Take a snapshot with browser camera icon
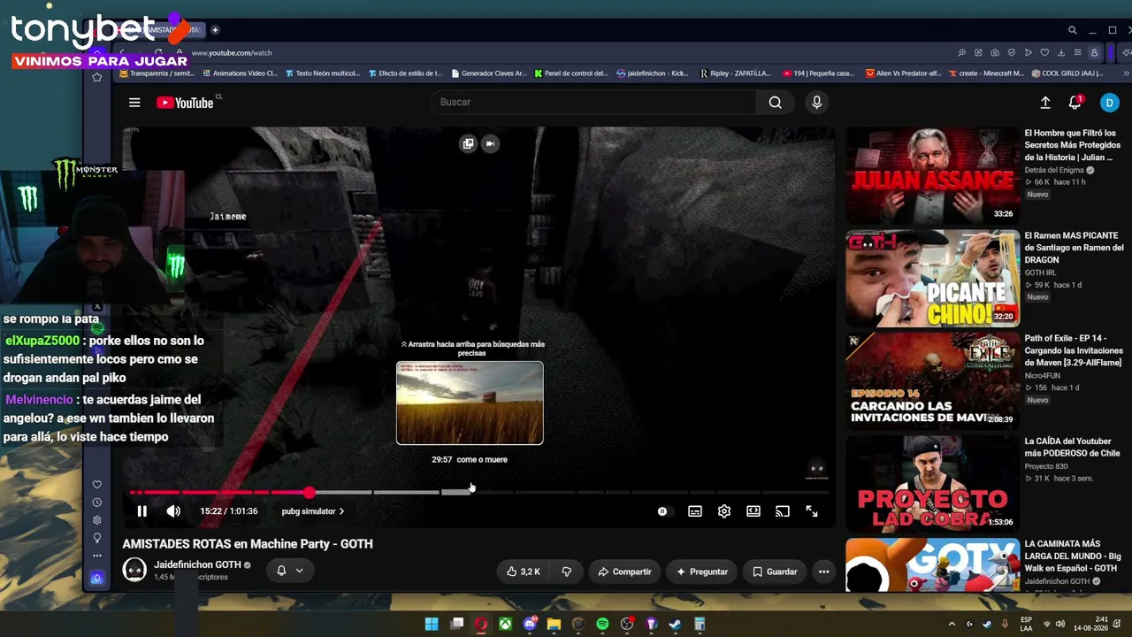Image resolution: width=1132 pixels, height=637 pixels. pyautogui.click(x=995, y=53)
